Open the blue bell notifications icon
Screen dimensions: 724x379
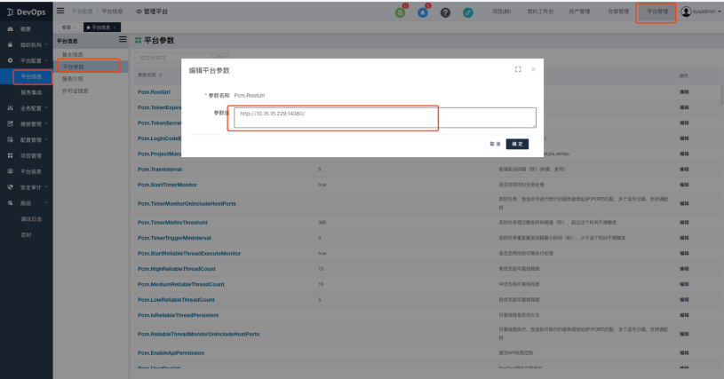(x=423, y=12)
